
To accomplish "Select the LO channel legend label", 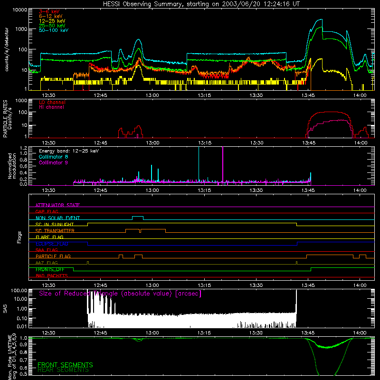I will point(52,102).
